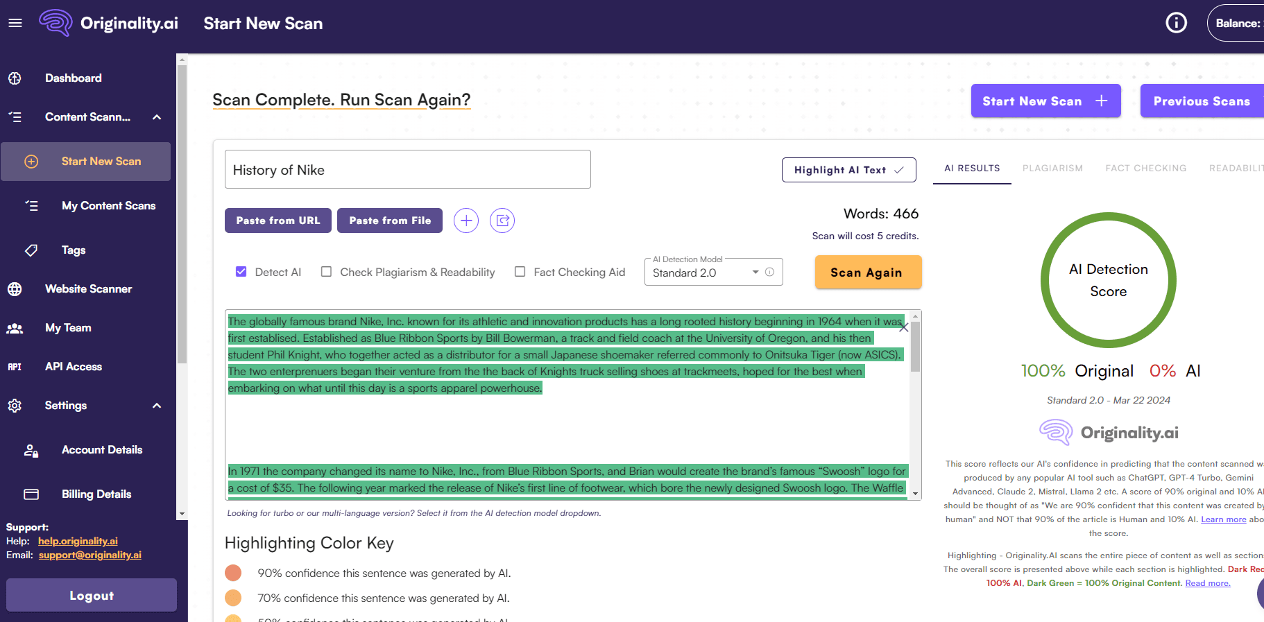Close the text area with X icon

click(903, 327)
